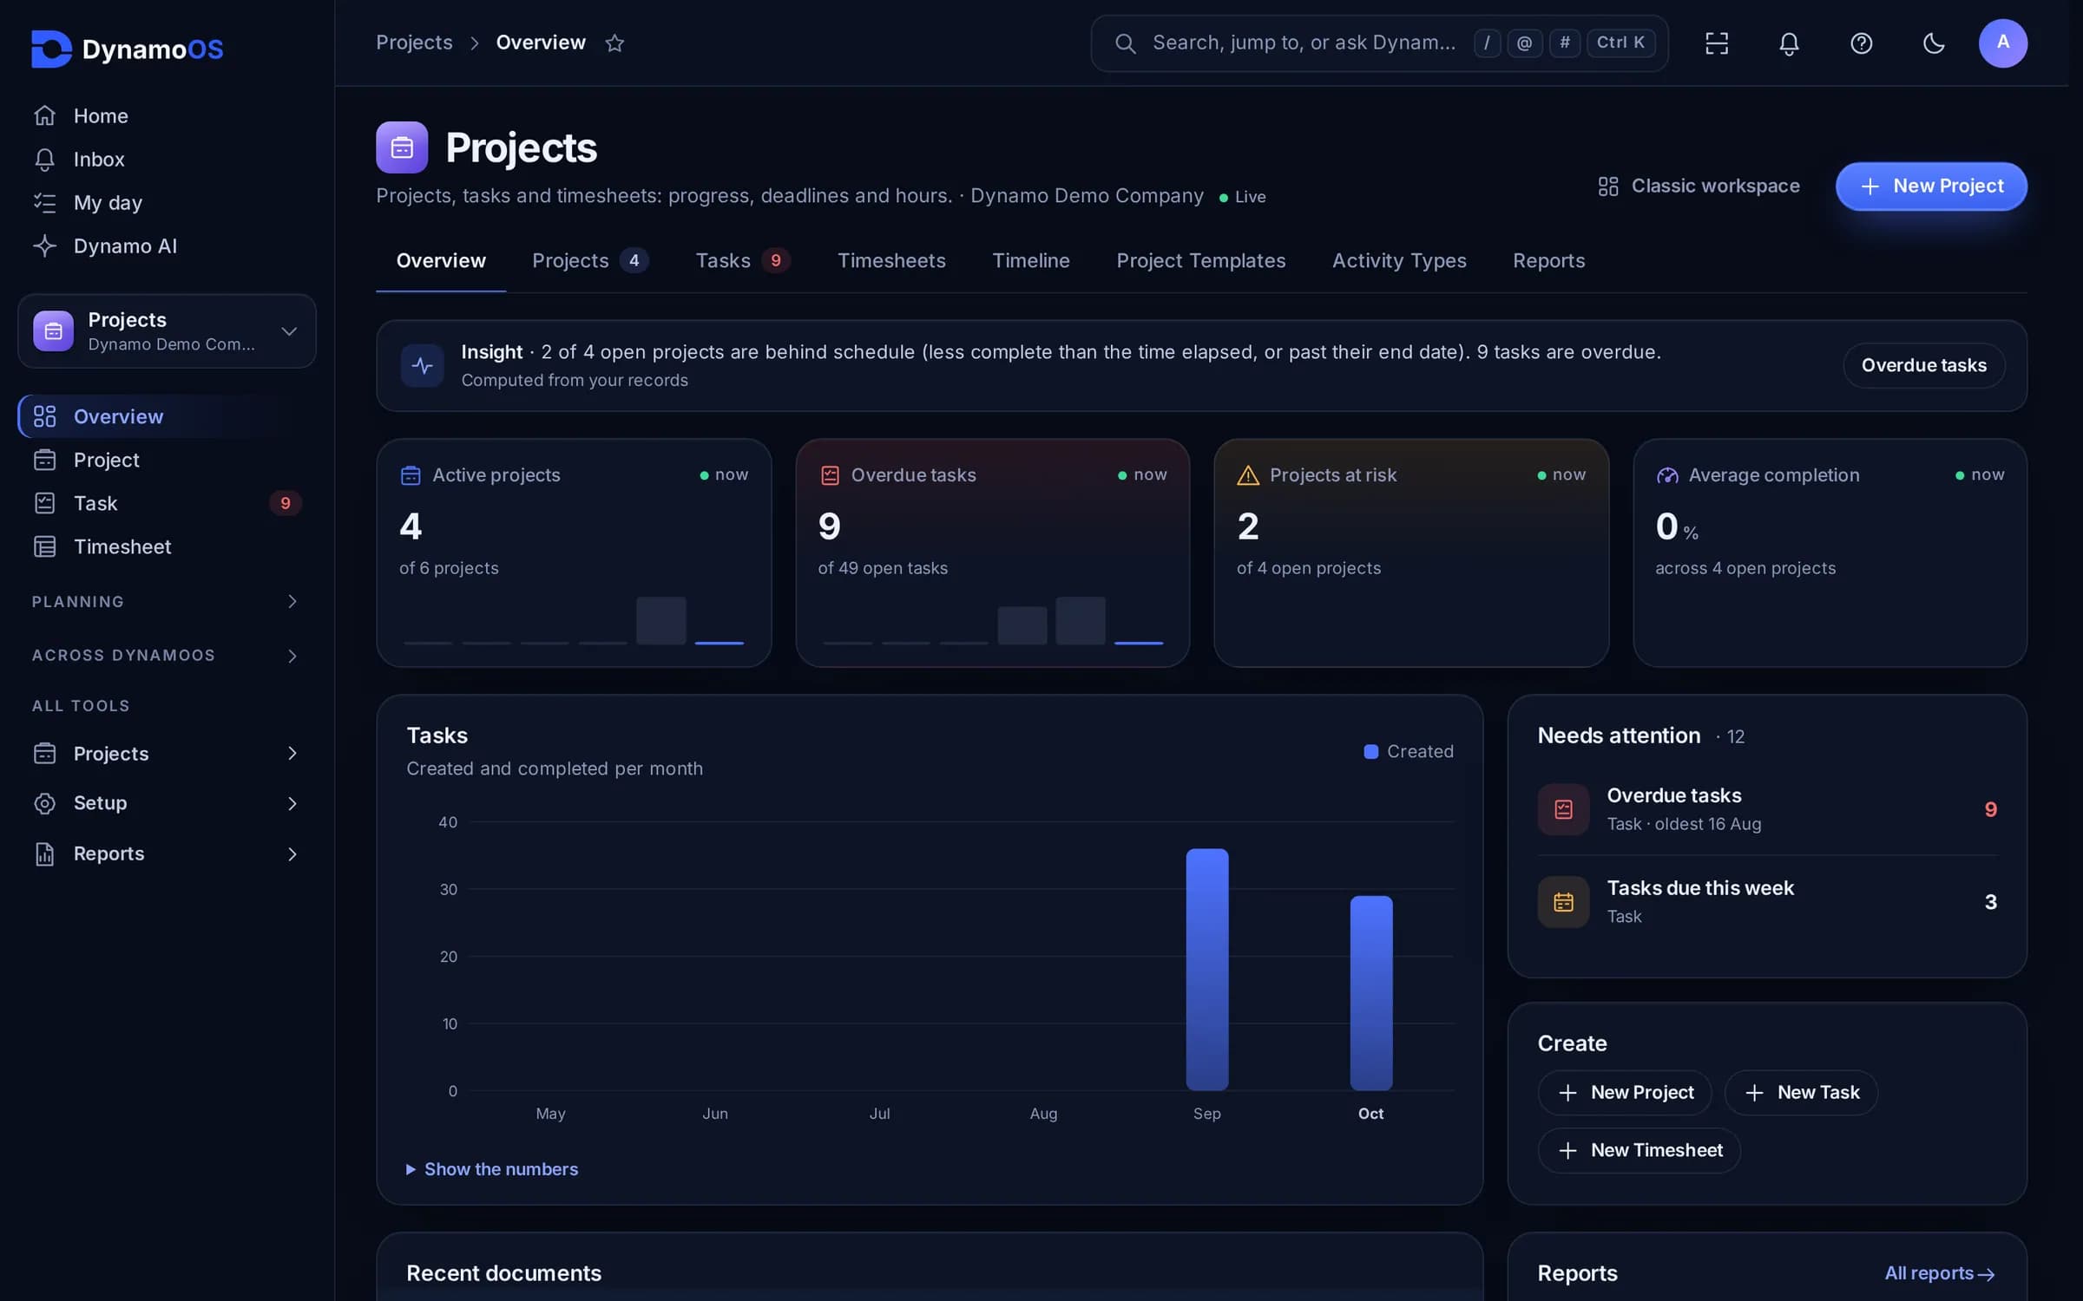
Task: Open Inbox in sidebar
Action: click(167, 159)
